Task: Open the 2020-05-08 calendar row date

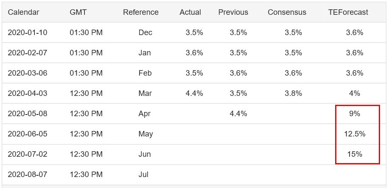Action: tap(28, 114)
